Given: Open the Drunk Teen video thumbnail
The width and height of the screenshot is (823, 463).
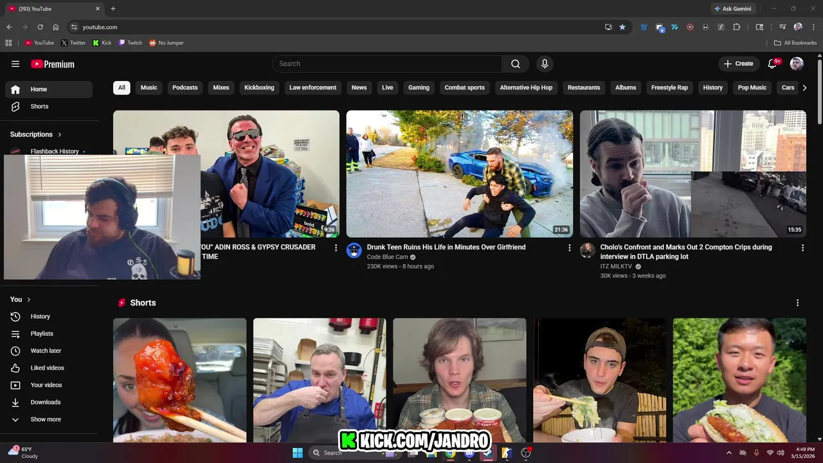Looking at the screenshot, I should coord(460,174).
